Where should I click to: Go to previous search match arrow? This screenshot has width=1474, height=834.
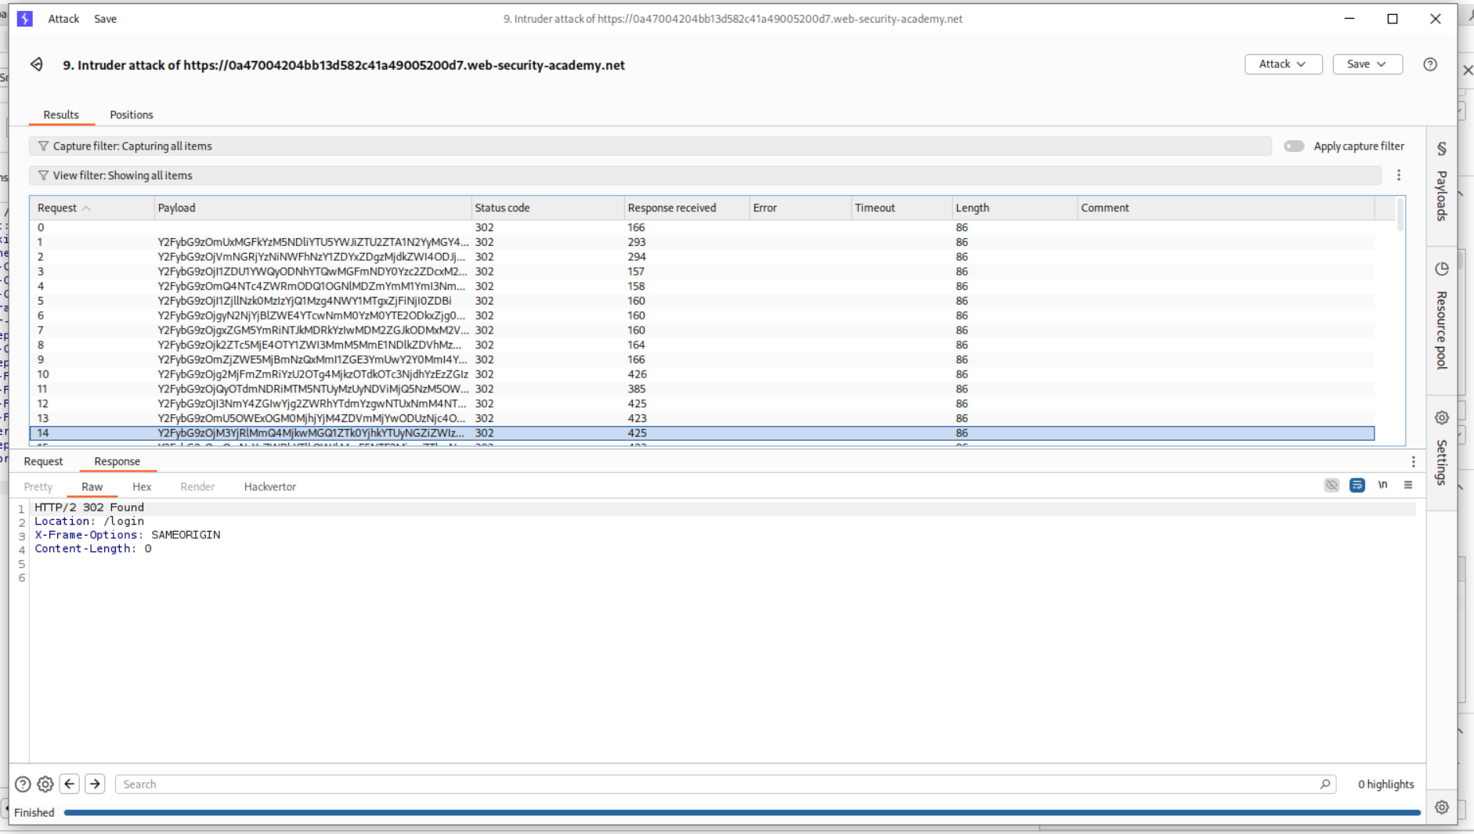[70, 784]
